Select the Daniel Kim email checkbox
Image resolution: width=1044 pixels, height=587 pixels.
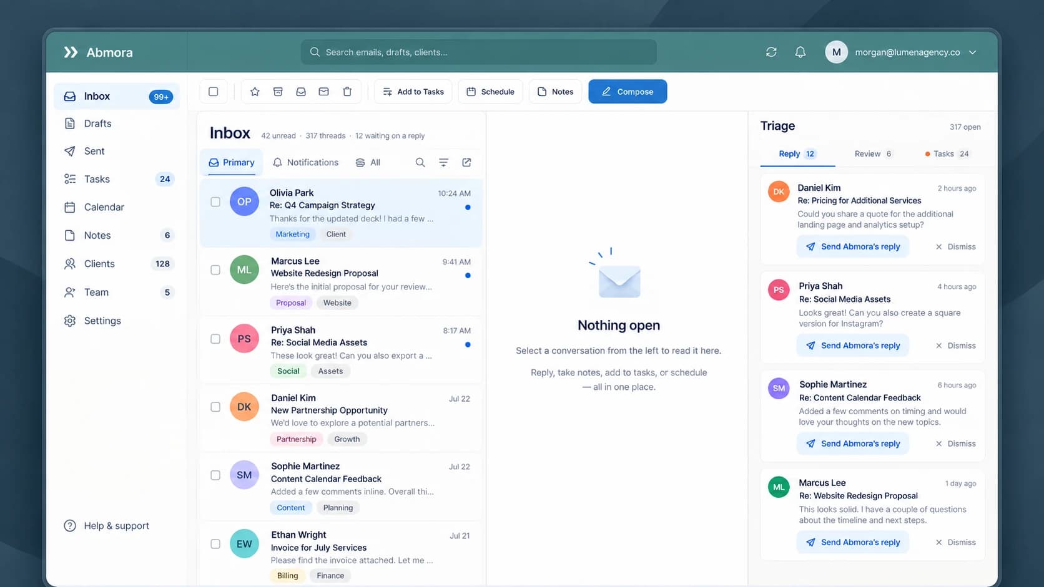tap(215, 407)
